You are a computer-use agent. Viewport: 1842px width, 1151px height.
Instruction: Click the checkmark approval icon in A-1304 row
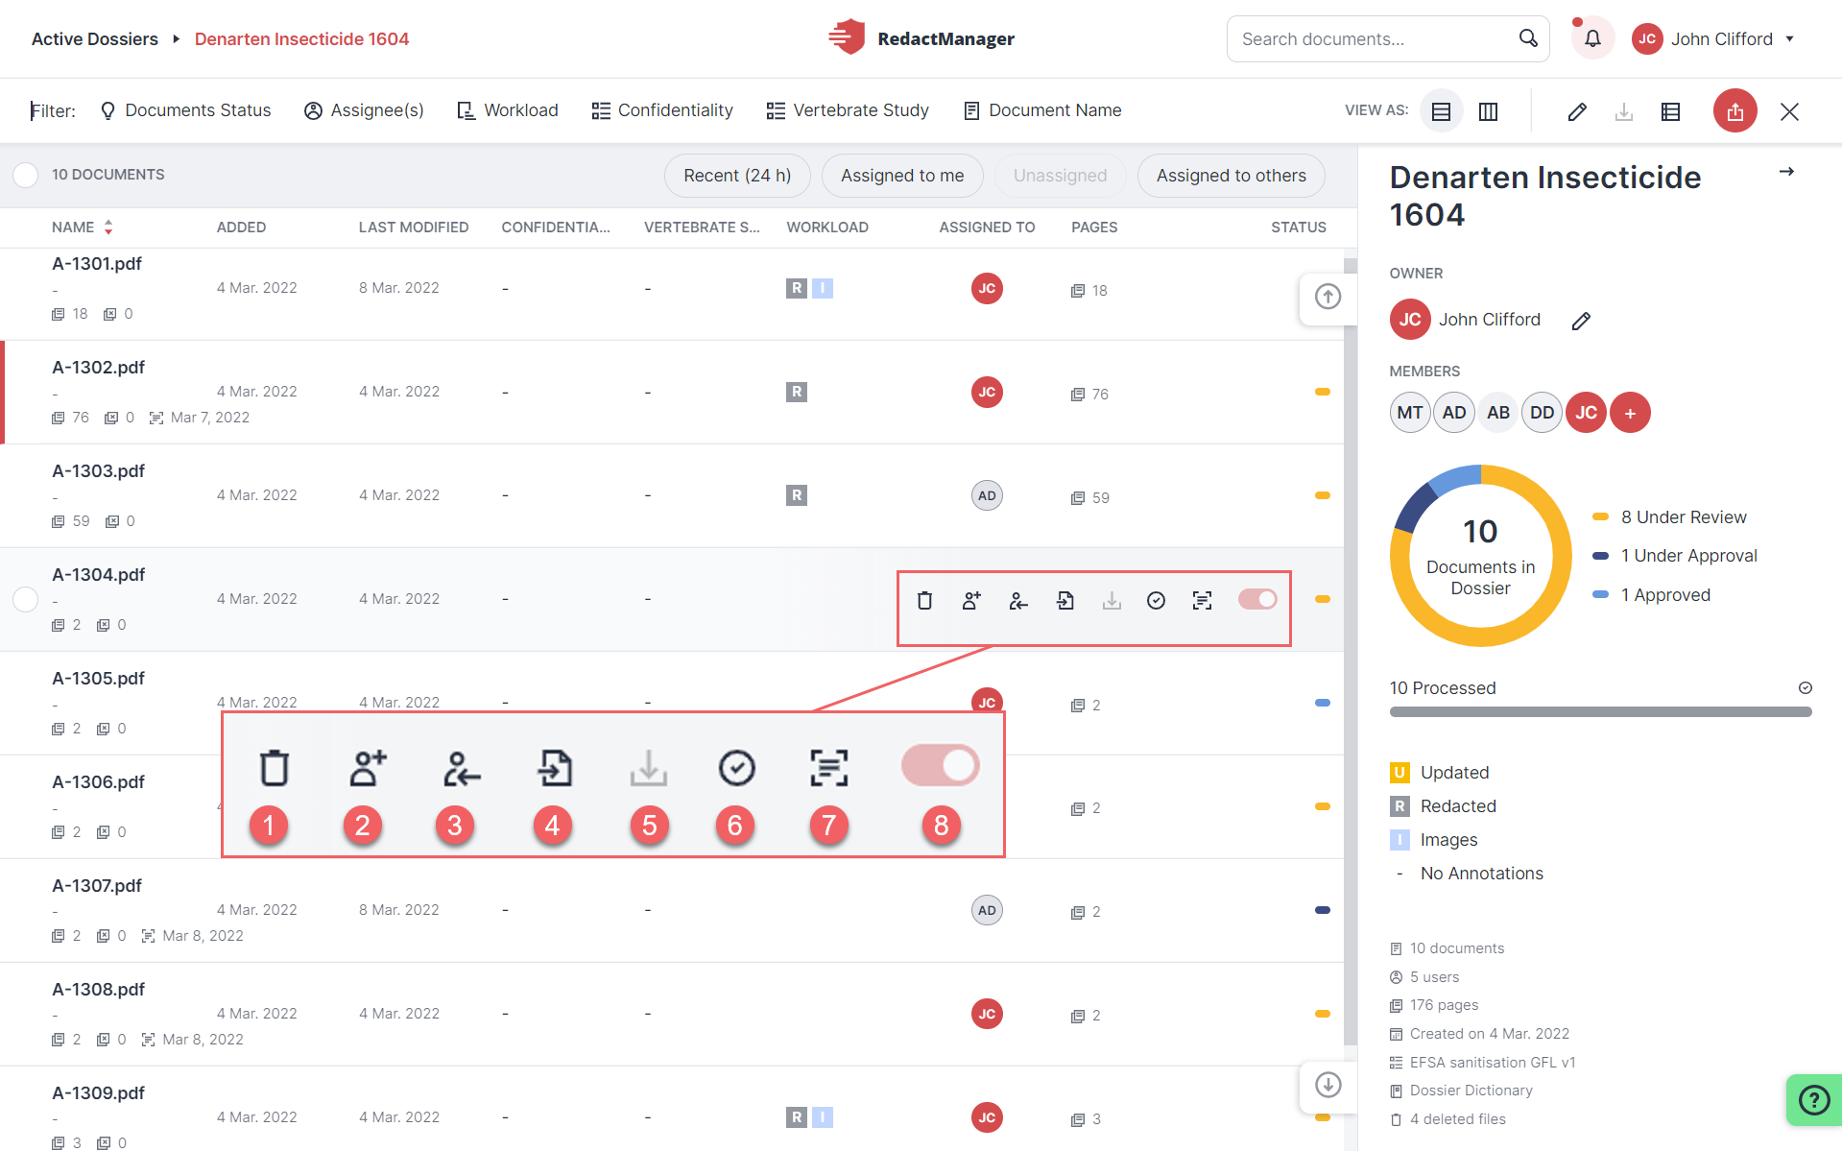point(1157,600)
